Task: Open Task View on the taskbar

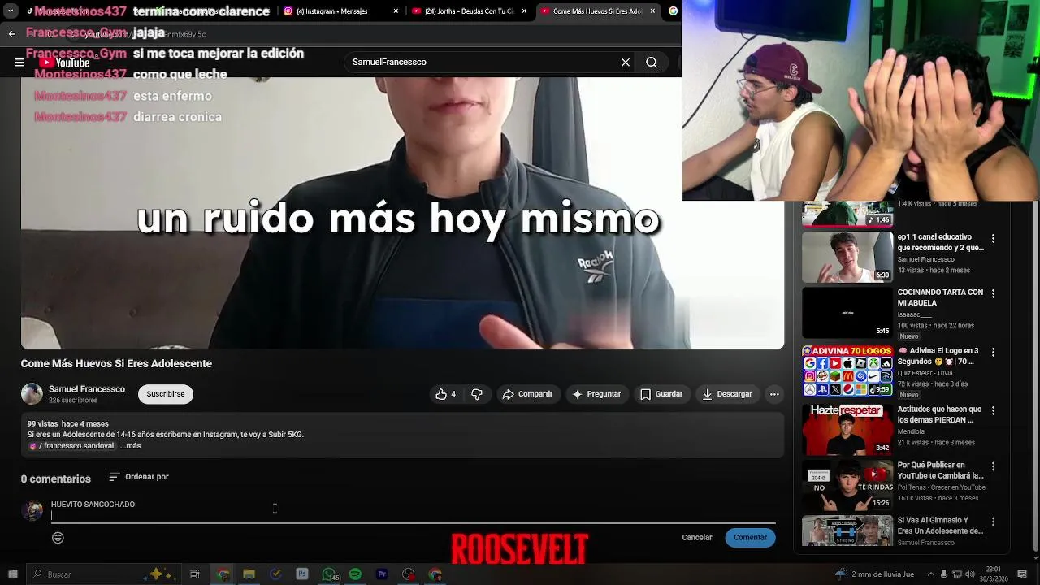Action: 195,574
